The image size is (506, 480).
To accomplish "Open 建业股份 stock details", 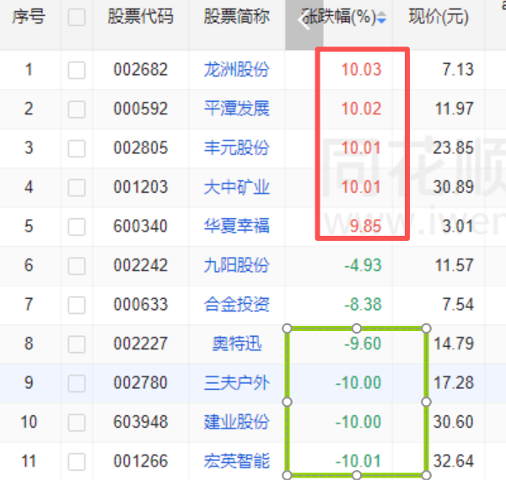I will point(236,422).
